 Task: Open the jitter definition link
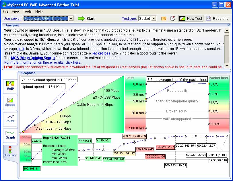tap(21, 49)
